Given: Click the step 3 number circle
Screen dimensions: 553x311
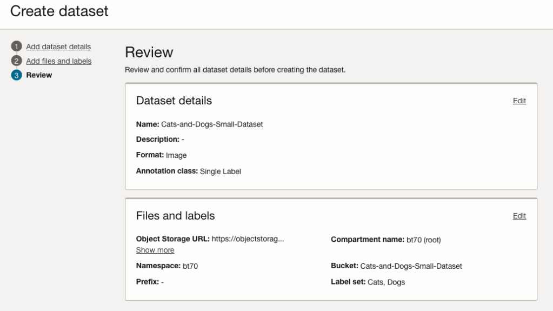Looking at the screenshot, I should 16,75.
